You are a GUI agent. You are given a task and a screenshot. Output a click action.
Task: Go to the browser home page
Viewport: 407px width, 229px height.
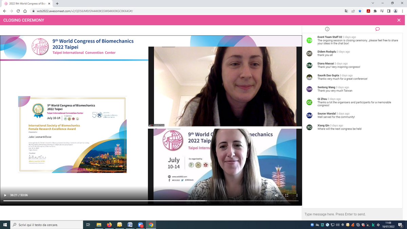coord(25,11)
